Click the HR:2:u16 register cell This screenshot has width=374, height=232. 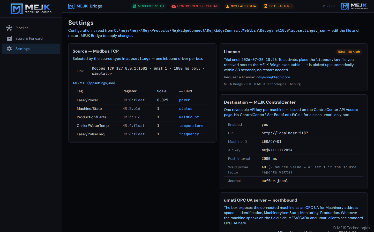click(131, 109)
